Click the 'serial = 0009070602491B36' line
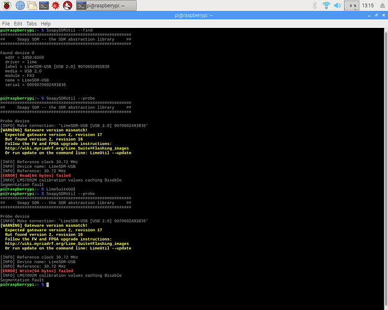The image size is (388, 310). point(35,84)
